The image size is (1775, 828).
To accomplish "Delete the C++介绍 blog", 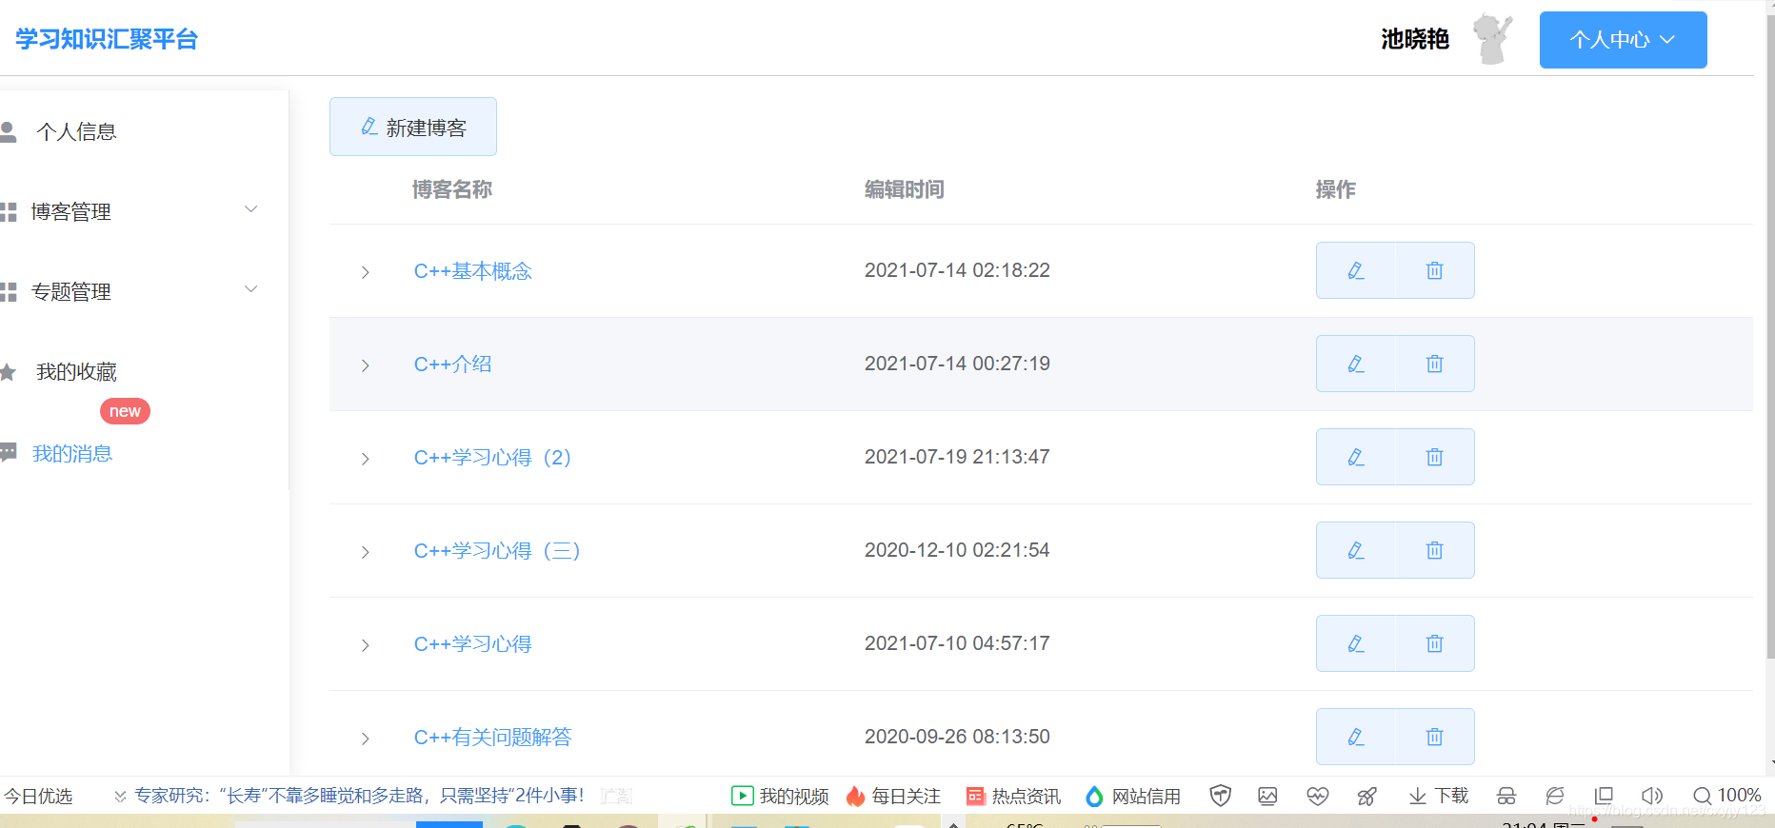I will click(1435, 364).
